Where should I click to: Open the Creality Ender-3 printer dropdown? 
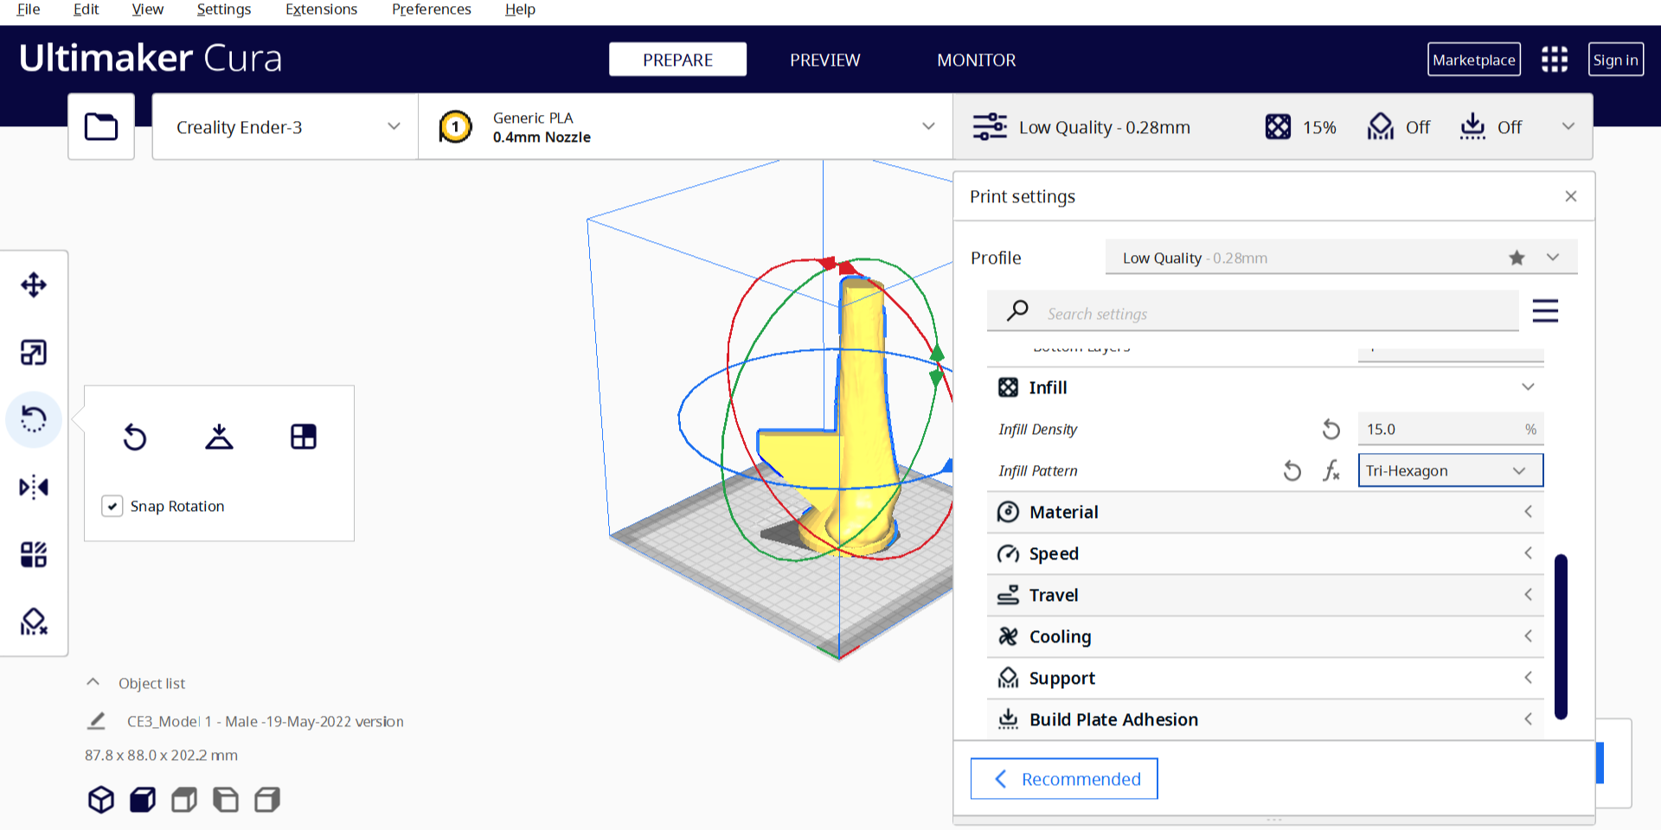(285, 127)
